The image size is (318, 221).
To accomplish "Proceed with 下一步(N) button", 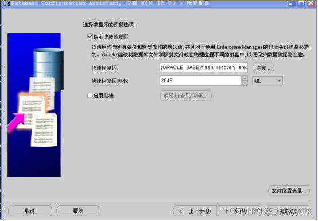I will coord(239,211).
